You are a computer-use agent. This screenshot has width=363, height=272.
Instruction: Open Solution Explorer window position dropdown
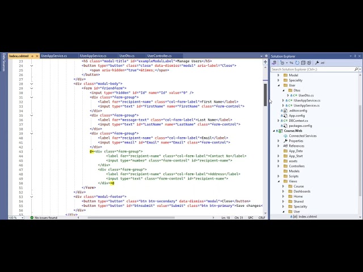click(351, 56)
